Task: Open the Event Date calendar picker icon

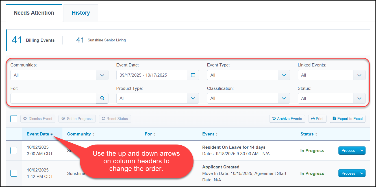Action: (193, 75)
